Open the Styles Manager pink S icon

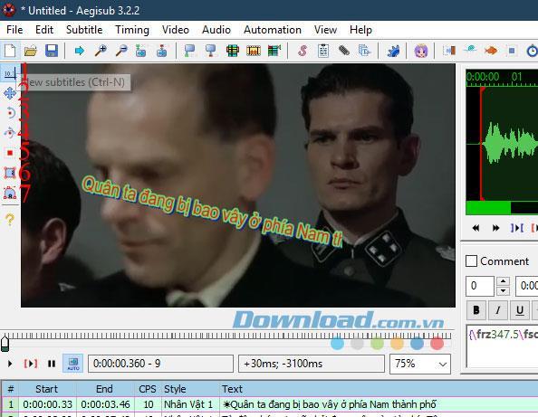coord(303,51)
